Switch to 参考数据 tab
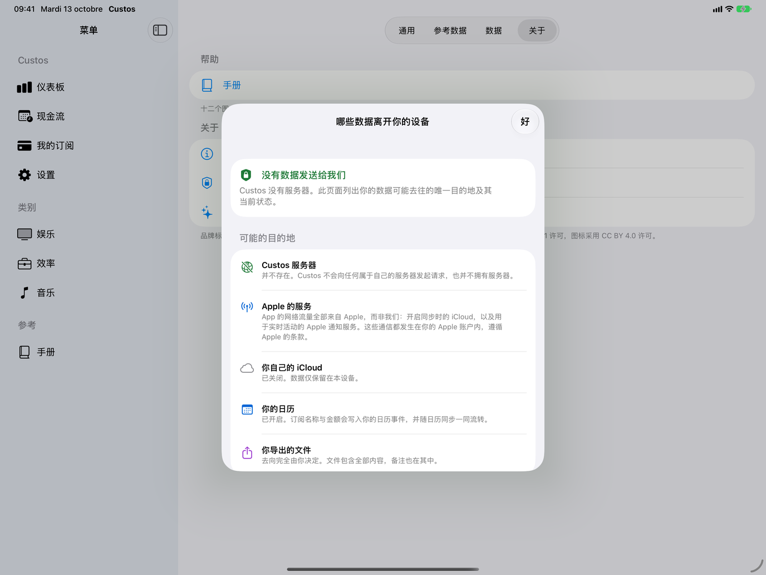Screen dimensions: 766x575 tap(450, 31)
